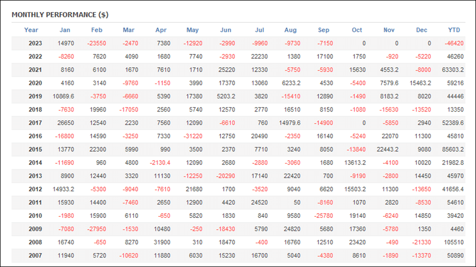
Task: Click 2019 Aug value -15410
Action: (291, 96)
